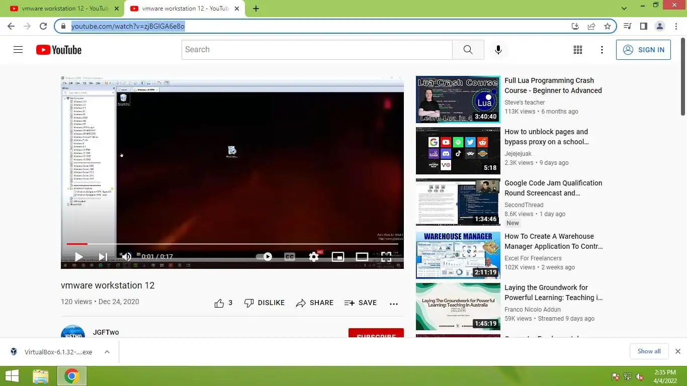
Task: Save the video to a playlist
Action: tap(361, 303)
